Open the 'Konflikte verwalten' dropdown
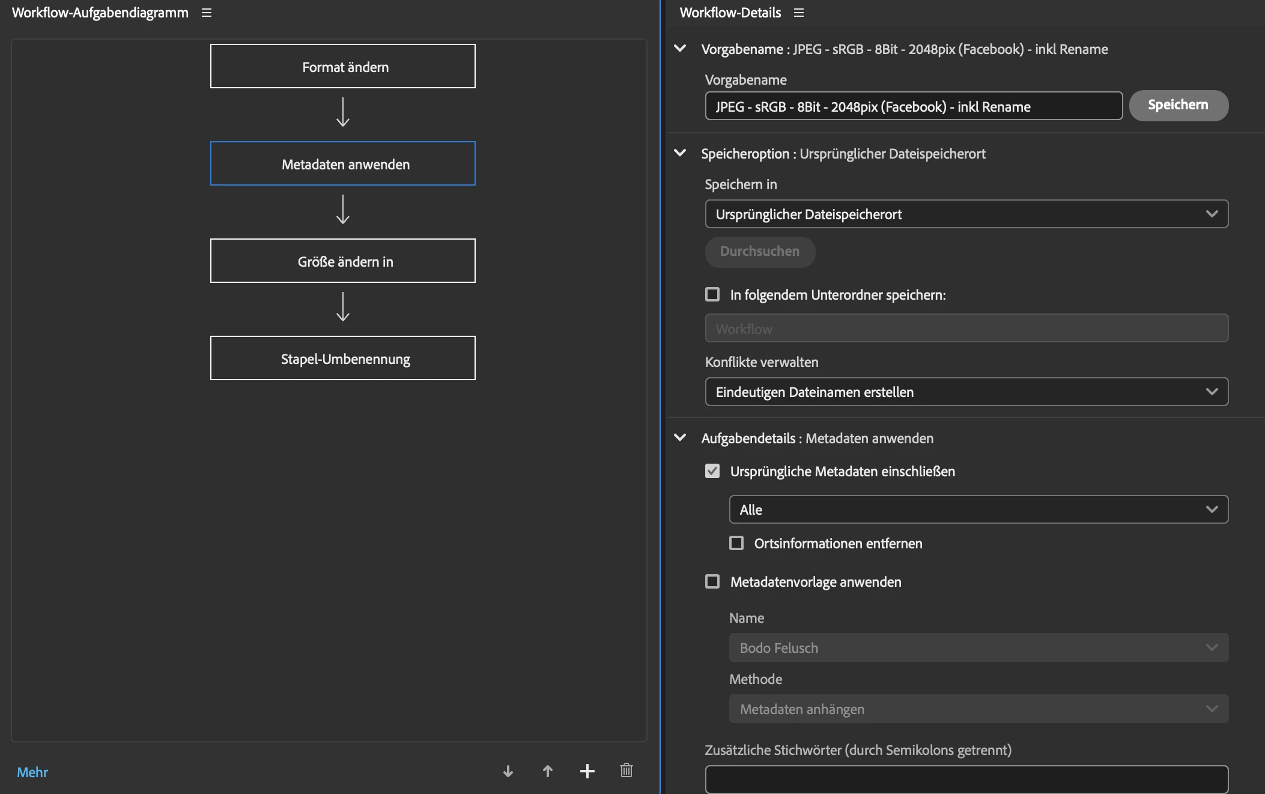Viewport: 1265px width, 794px height. point(966,392)
